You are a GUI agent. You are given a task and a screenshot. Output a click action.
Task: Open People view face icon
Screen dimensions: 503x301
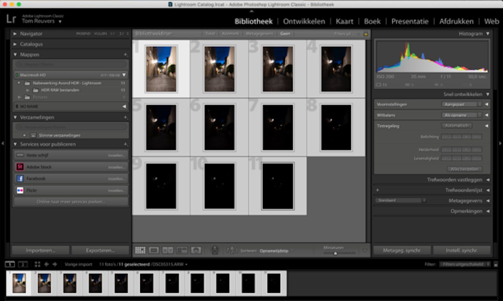coord(196,250)
